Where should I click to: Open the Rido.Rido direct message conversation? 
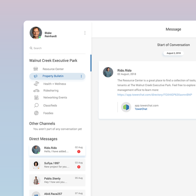pyautogui.click(x=57, y=150)
